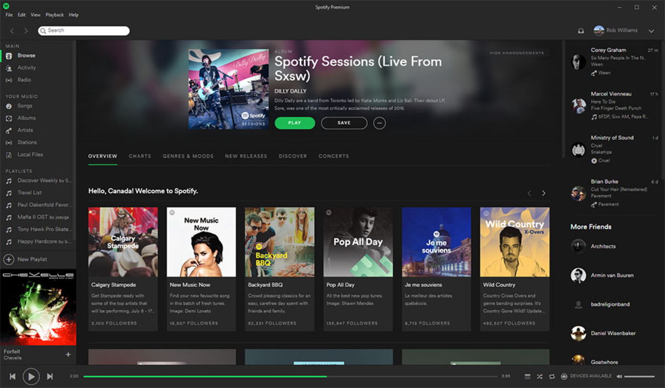Seek in the track progress bar
This screenshot has width=665, height=388.
(290, 376)
